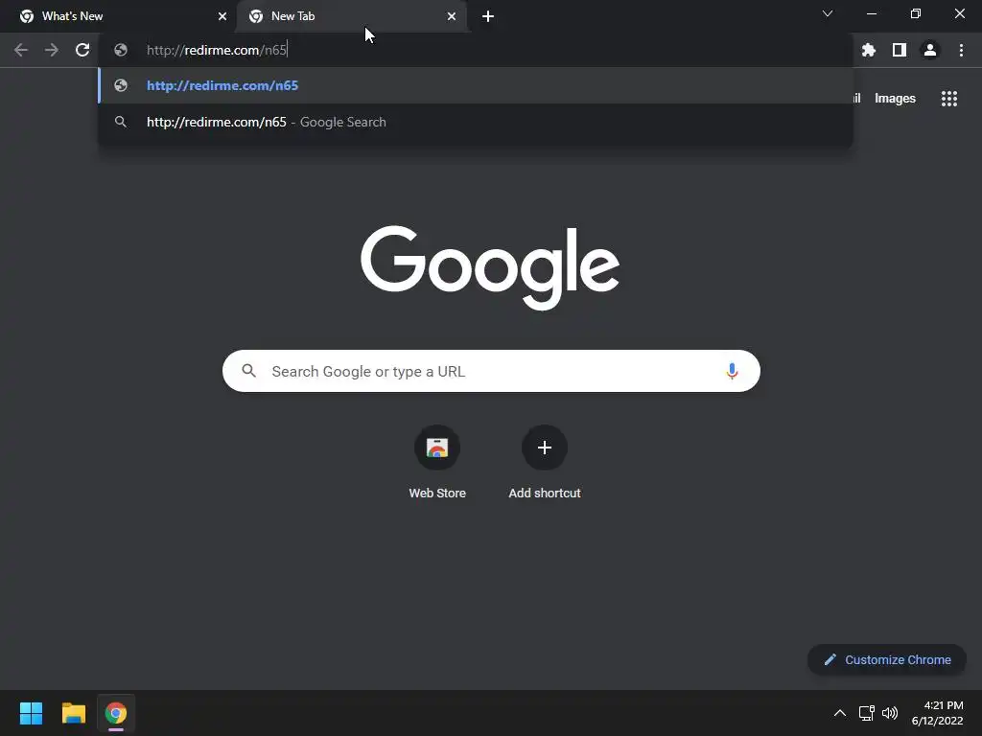Toggle the side panel icon
This screenshot has width=982, height=736.
[x=900, y=50]
